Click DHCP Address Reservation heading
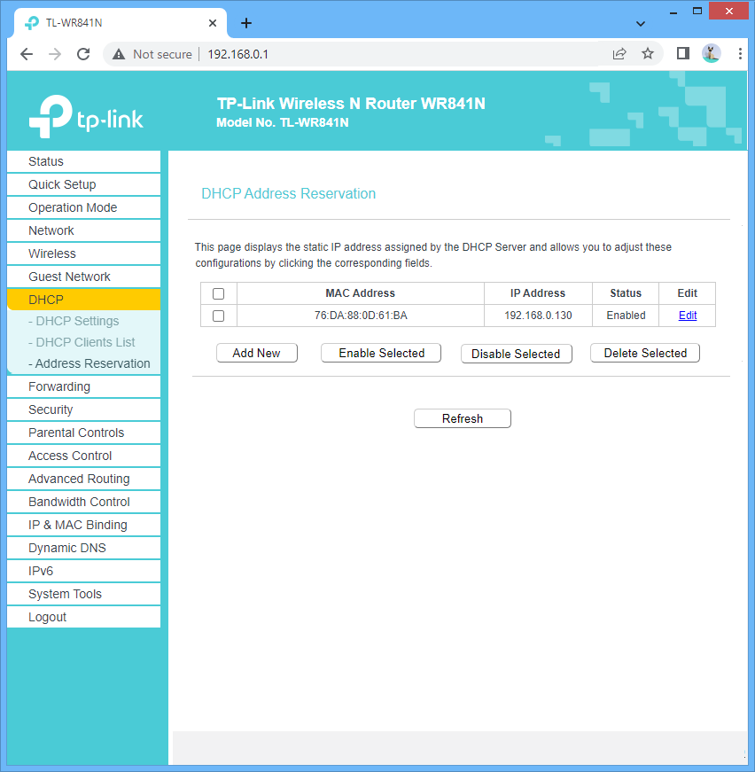Image resolution: width=755 pixels, height=772 pixels. click(x=288, y=193)
